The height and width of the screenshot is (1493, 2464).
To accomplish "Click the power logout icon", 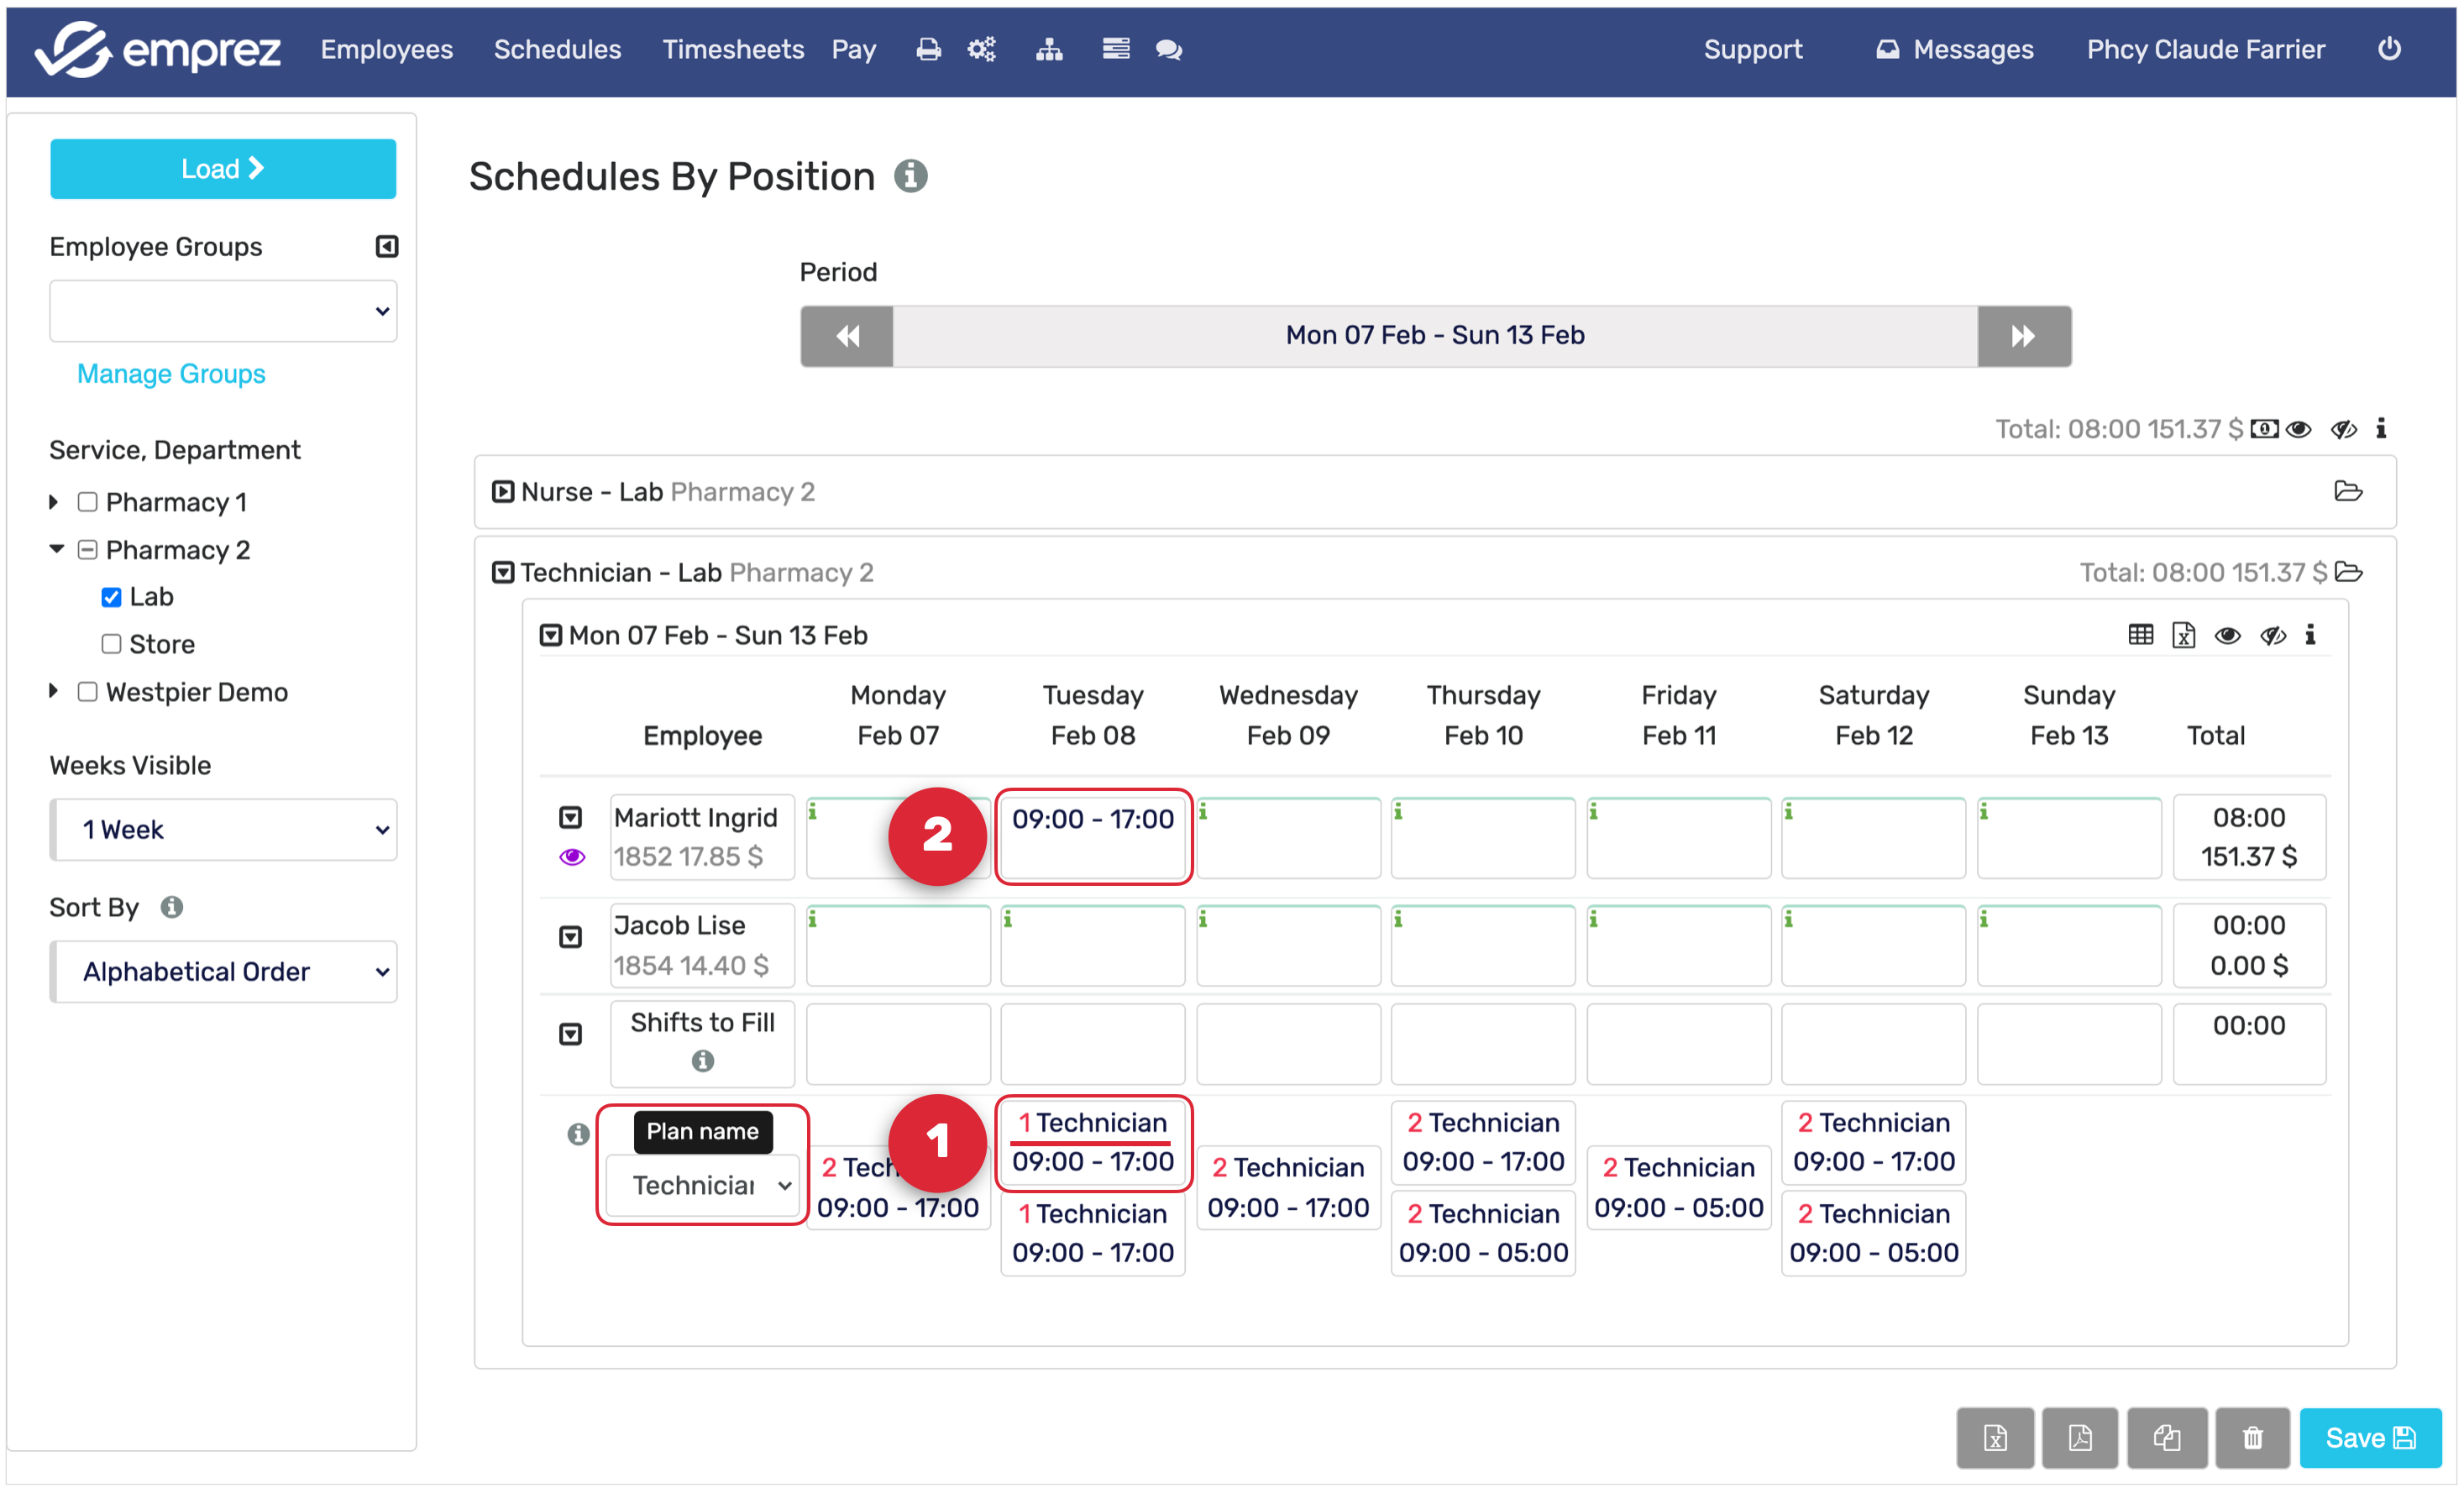I will (2388, 49).
